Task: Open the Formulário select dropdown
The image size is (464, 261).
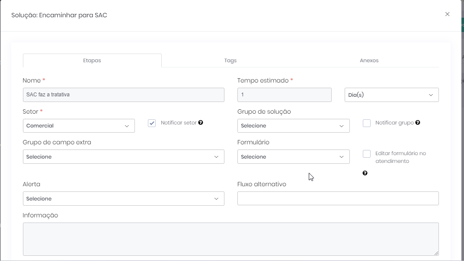Action: (x=293, y=157)
